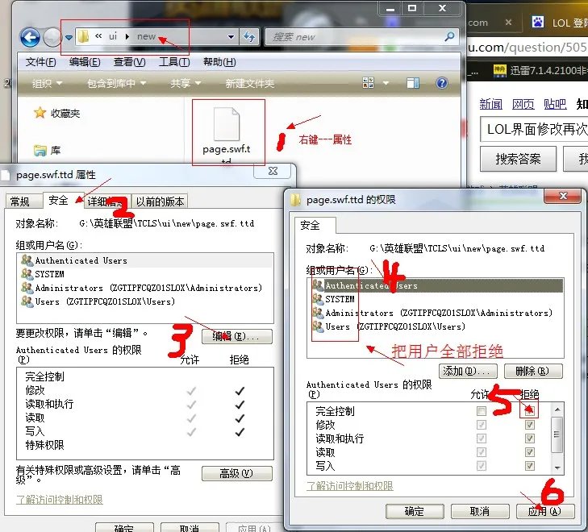Toggle 写入 allow checkbox
Viewport: 588px width, 532px height.
(x=482, y=466)
